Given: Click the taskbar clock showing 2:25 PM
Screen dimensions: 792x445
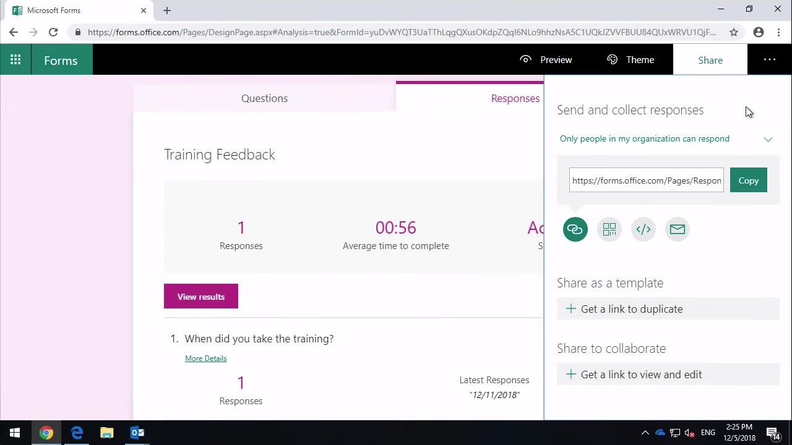Looking at the screenshot, I should coord(739,433).
